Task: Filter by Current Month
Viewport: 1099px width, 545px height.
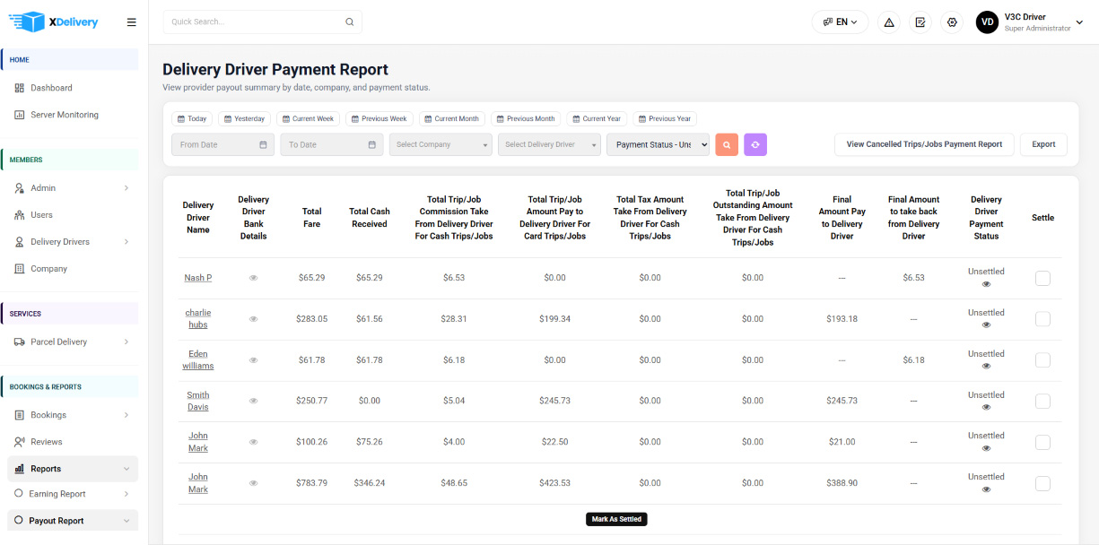Action: coord(452,118)
